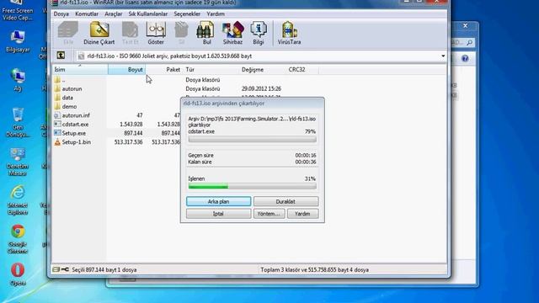Click the cdstart.exe file progress bar
The height and width of the screenshot is (303, 539).
click(x=253, y=139)
